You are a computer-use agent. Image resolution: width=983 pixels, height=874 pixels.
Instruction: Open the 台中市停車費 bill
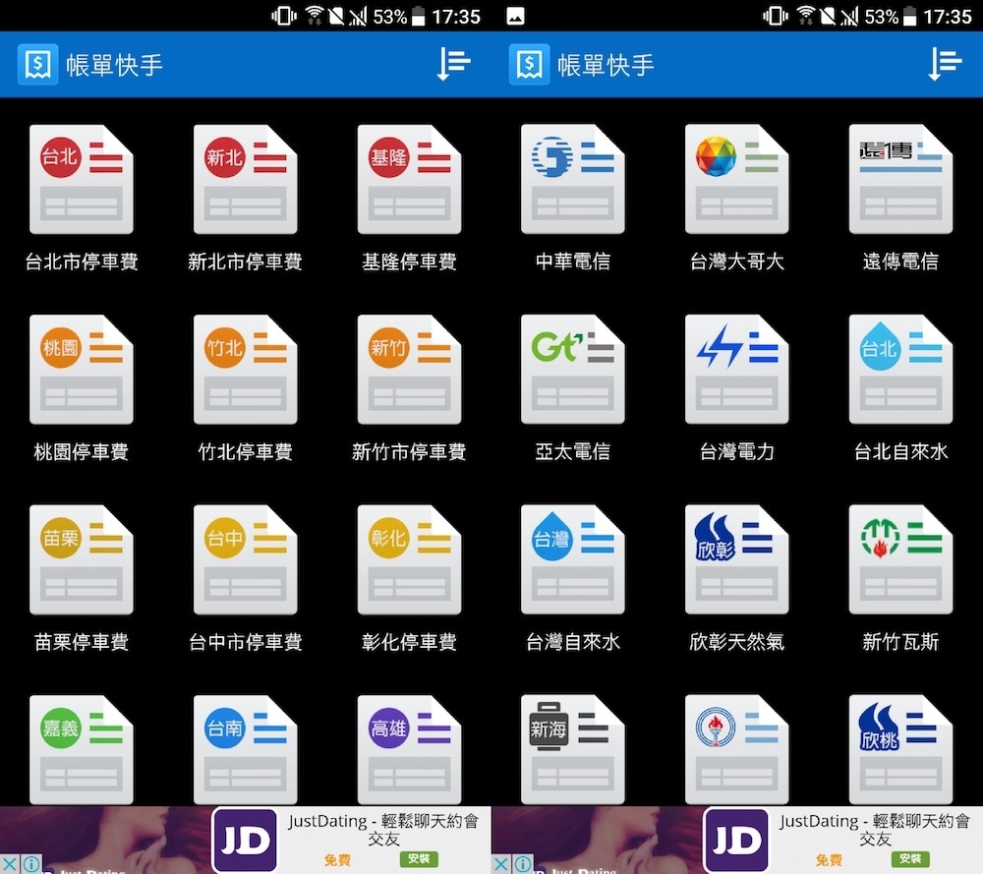pos(245,559)
